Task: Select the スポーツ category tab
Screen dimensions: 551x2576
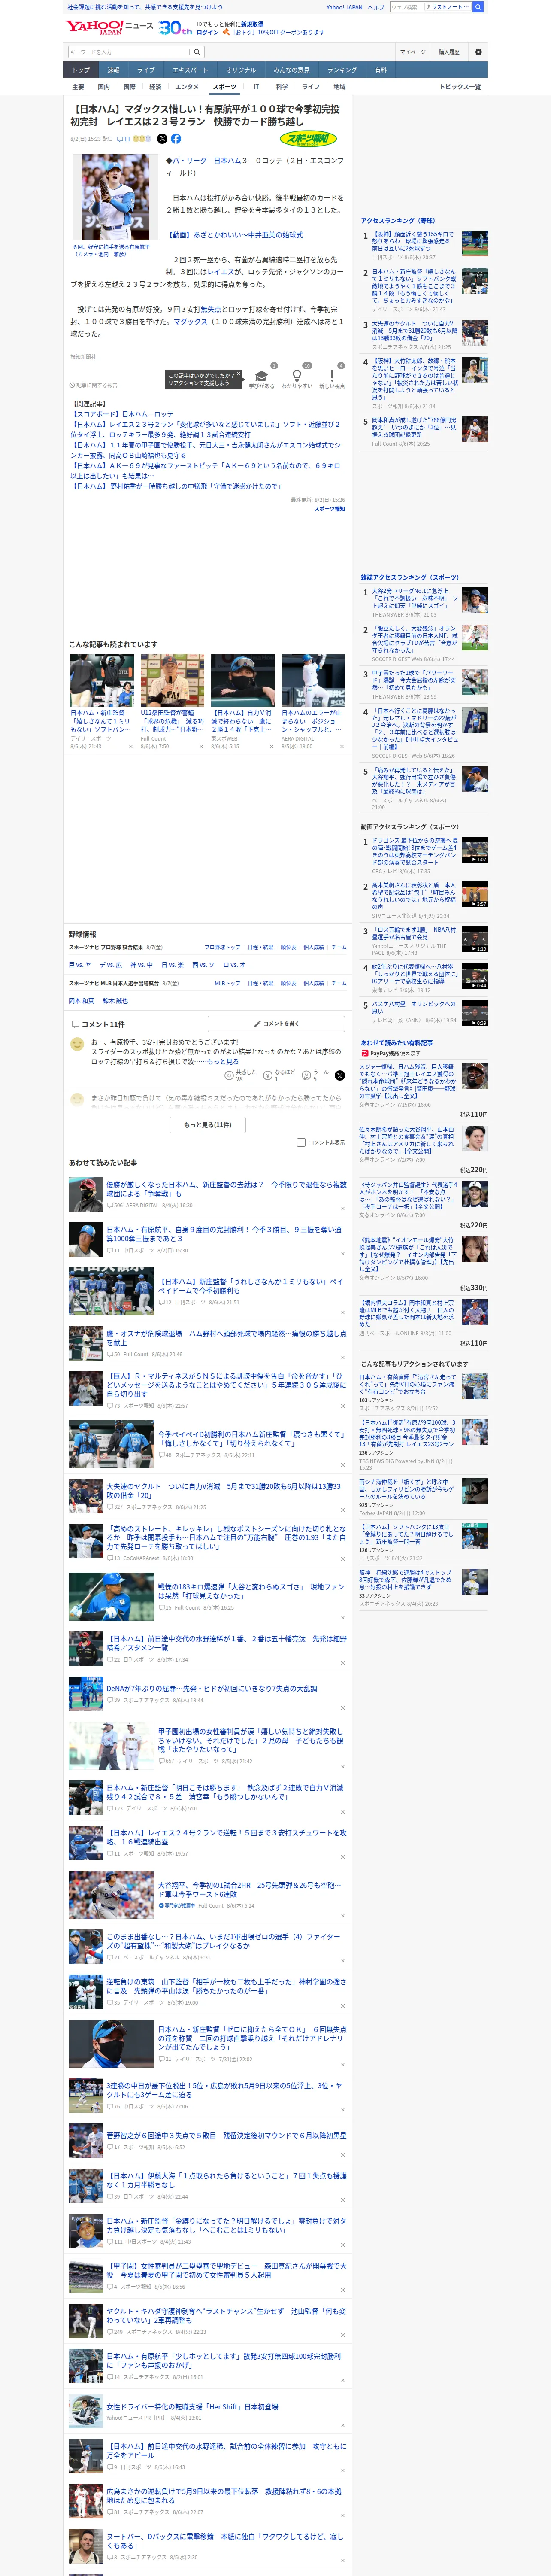Action: [225, 87]
